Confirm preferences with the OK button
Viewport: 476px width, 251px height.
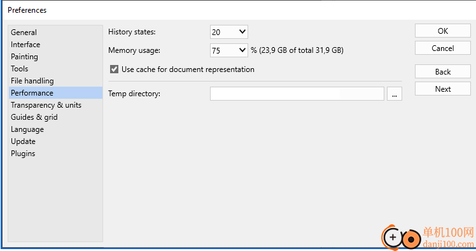443,31
